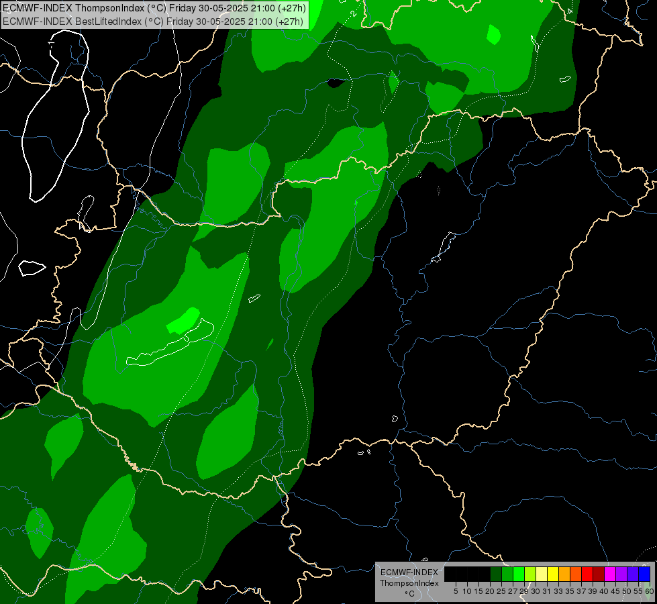Click the legend tick value 25
657x604 pixels.
(x=501, y=591)
